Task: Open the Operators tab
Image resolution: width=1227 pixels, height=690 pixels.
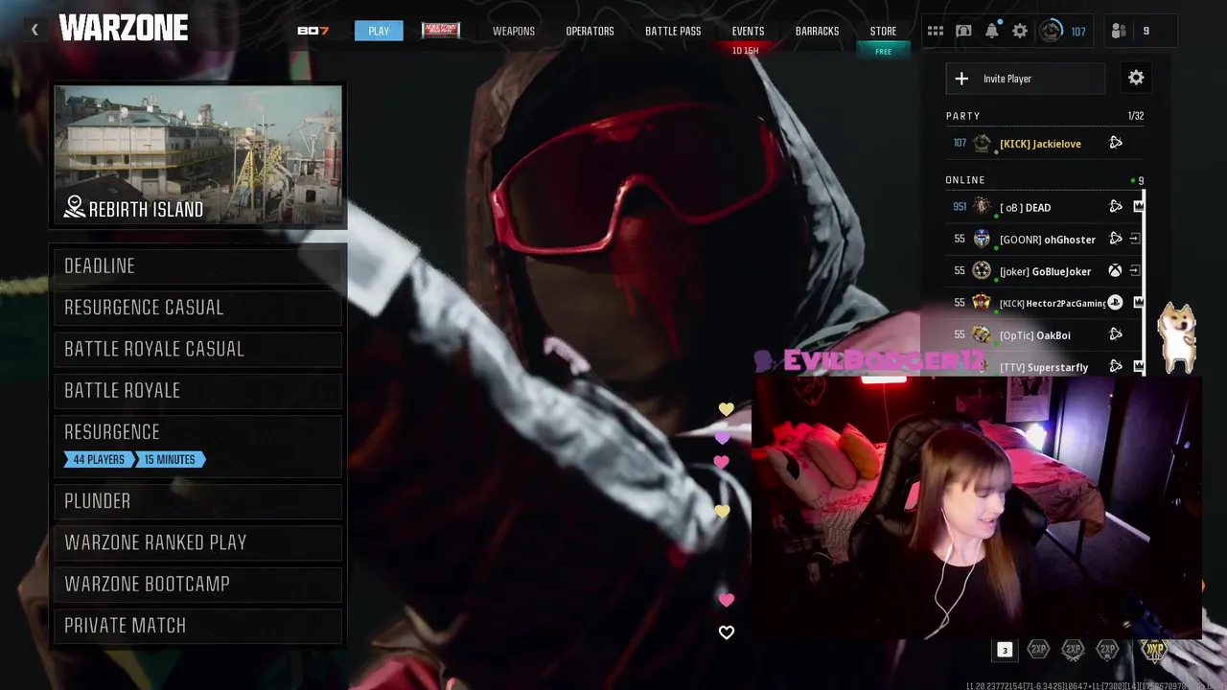Action: (590, 31)
